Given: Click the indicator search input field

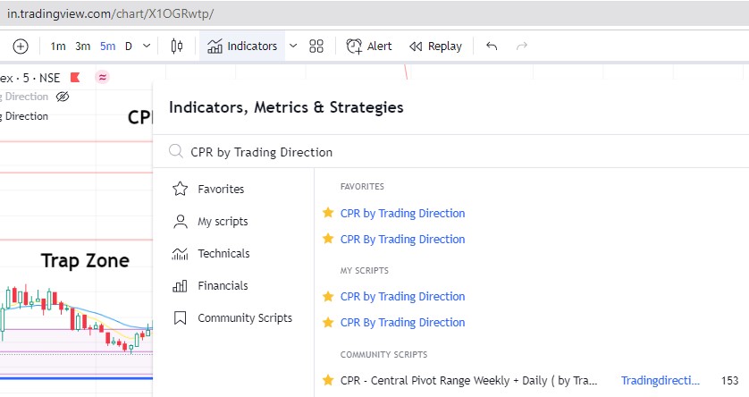Looking at the screenshot, I should click(x=447, y=152).
